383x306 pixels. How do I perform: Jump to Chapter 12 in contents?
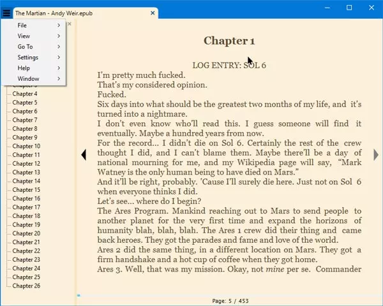click(x=26, y=164)
